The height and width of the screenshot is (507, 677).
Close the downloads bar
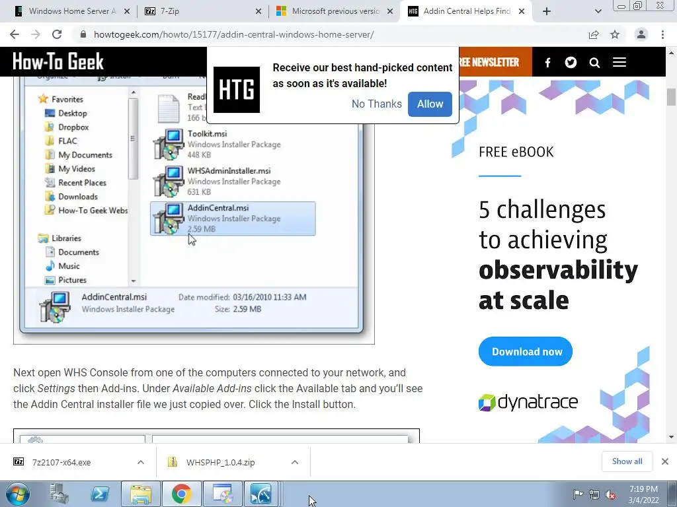click(x=665, y=461)
